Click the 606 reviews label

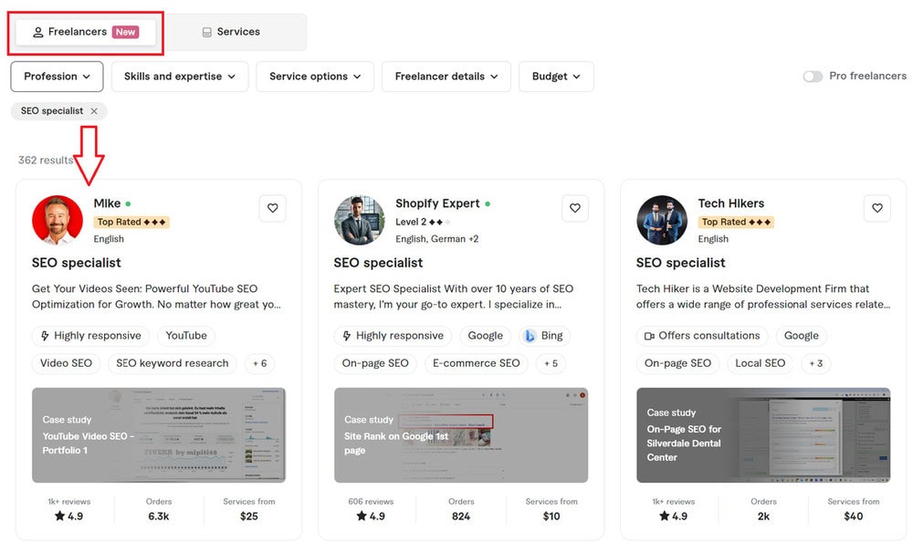point(371,502)
